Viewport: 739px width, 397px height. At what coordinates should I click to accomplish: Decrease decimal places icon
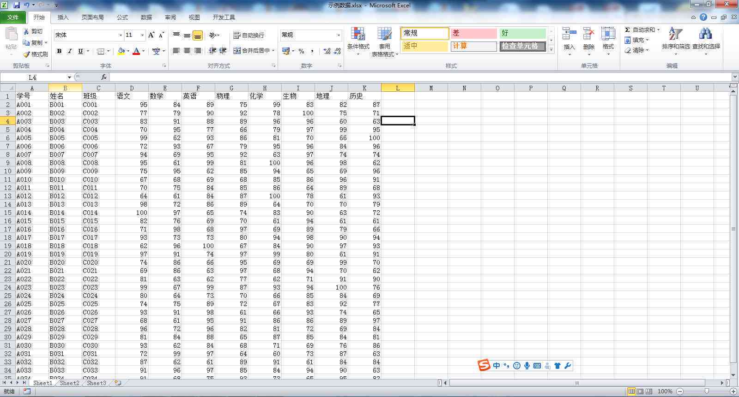[x=337, y=51]
